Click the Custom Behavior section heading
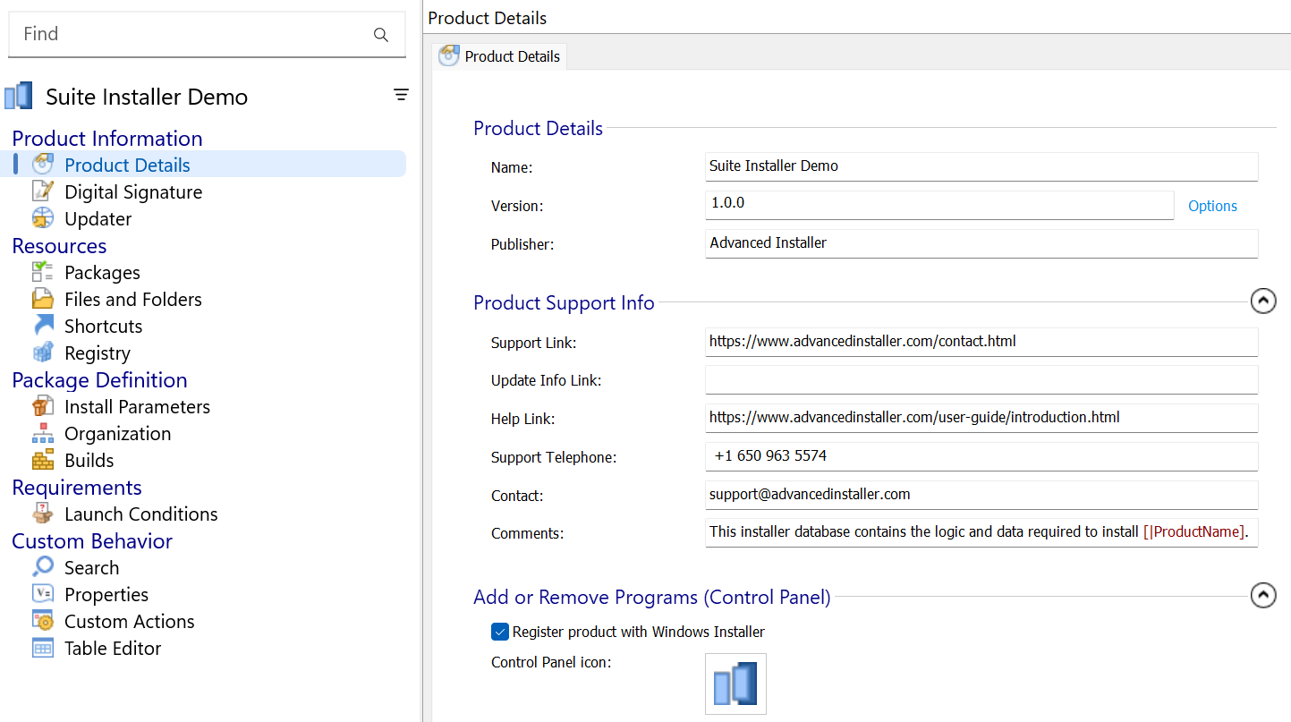The height and width of the screenshot is (722, 1291). (92, 540)
